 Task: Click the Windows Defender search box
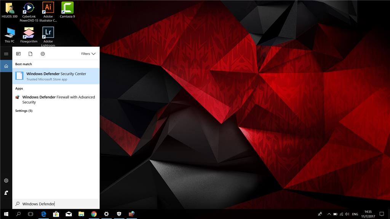56,204
